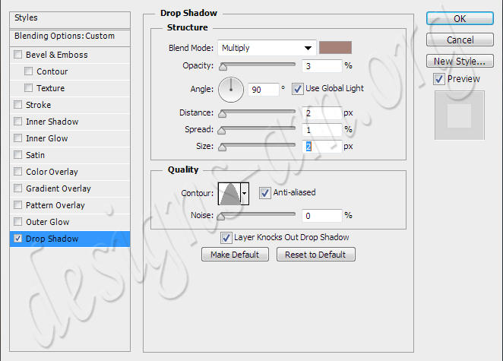This screenshot has width=503, height=361.
Task: Click the Size slider handle
Action: tap(222, 147)
